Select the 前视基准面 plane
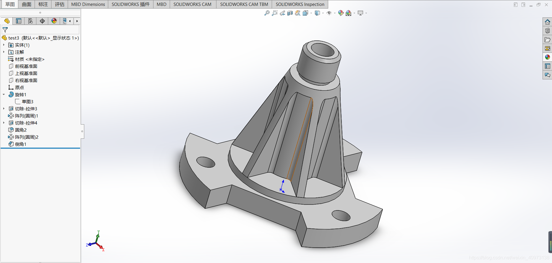The image size is (552, 263). tap(23, 66)
